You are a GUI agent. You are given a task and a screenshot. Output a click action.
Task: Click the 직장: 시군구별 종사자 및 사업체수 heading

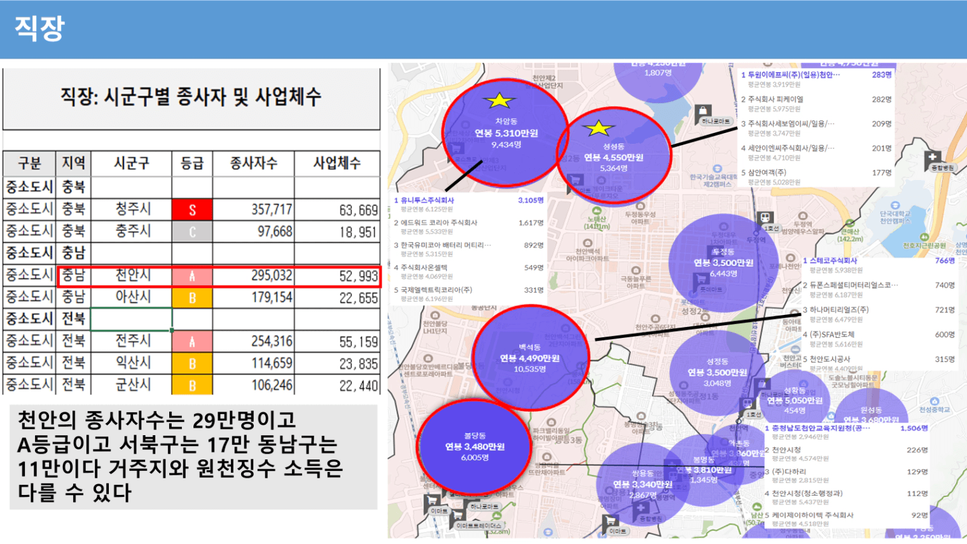191,97
